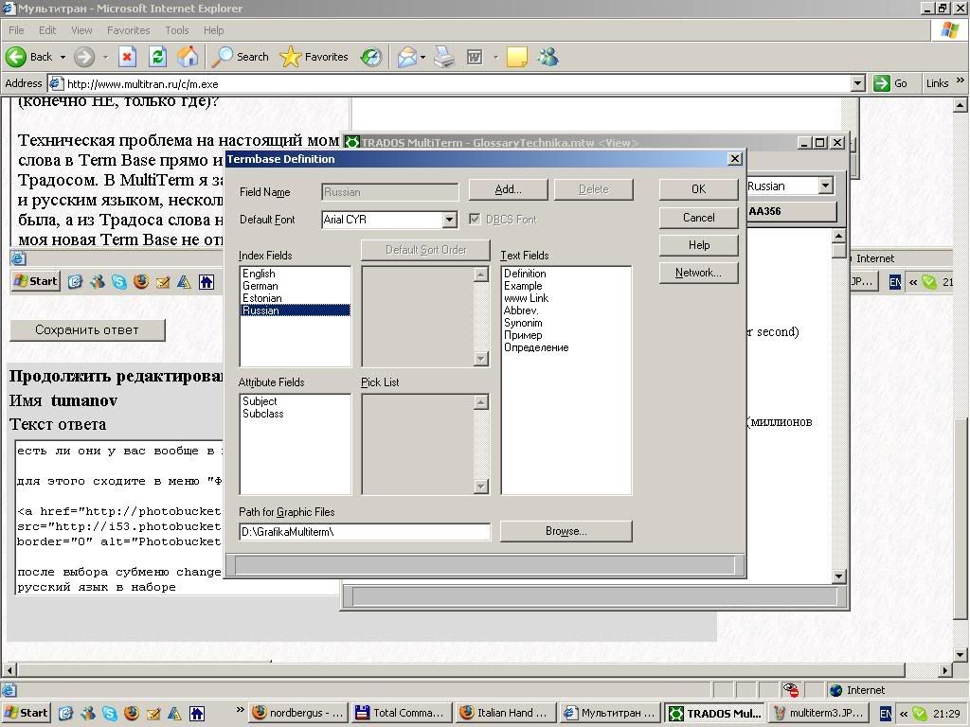970x727 pixels.
Task: Open the Address bar dropdown arrow
Action: click(857, 83)
